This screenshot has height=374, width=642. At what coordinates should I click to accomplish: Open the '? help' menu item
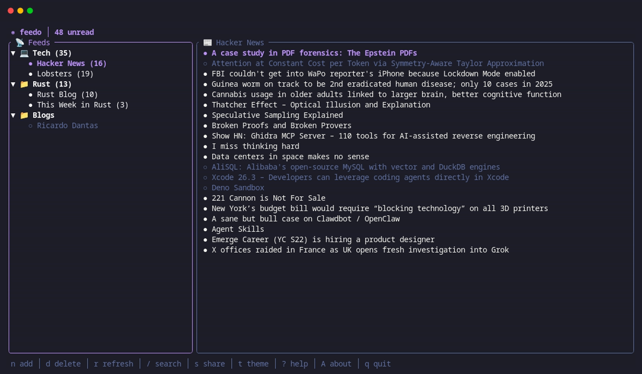pos(295,364)
